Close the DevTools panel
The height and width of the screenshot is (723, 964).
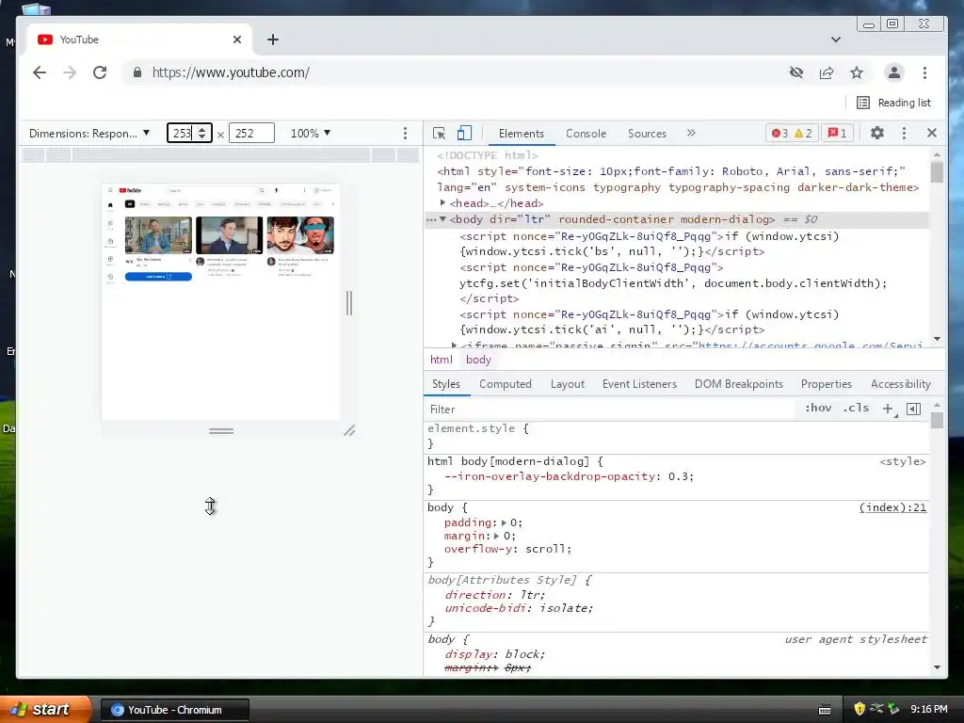pos(932,133)
